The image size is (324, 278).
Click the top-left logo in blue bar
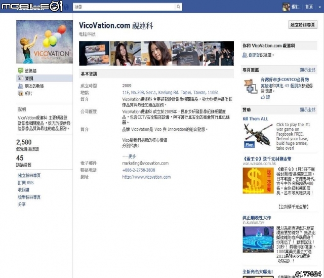(31, 7)
